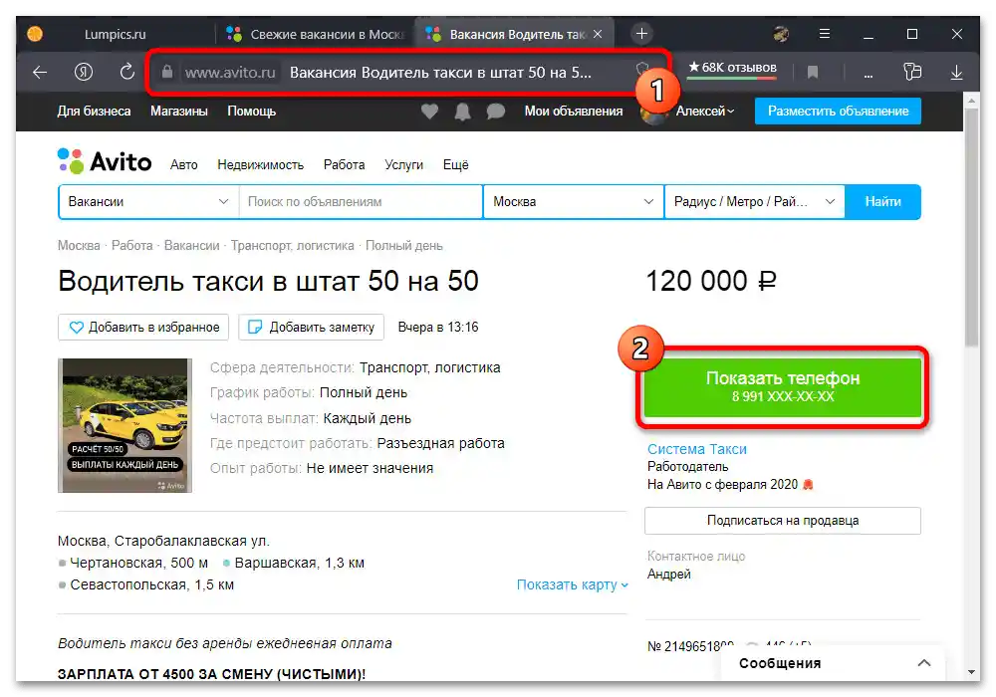Switch to the Lumpics.ru tab
This screenshot has width=996, height=697.
(x=115, y=34)
